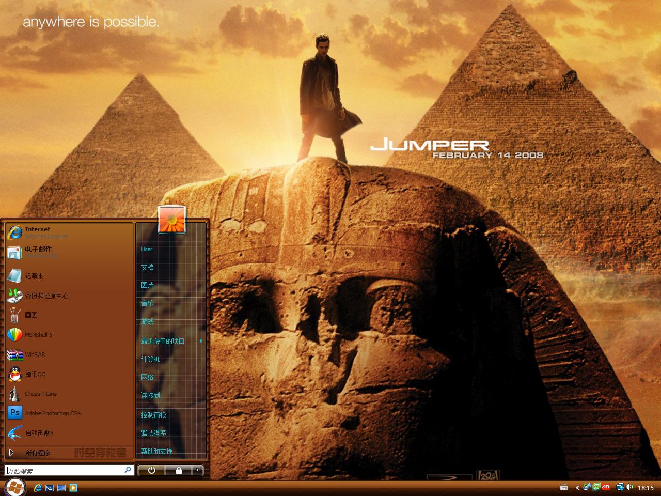The height and width of the screenshot is (496, 661).
Task: Open 计算机 computer
Action: pos(171,359)
